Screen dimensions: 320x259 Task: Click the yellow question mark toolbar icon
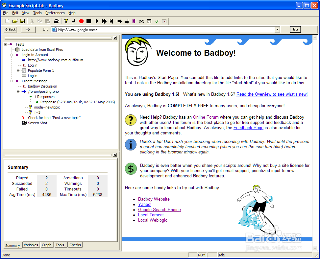66,21
